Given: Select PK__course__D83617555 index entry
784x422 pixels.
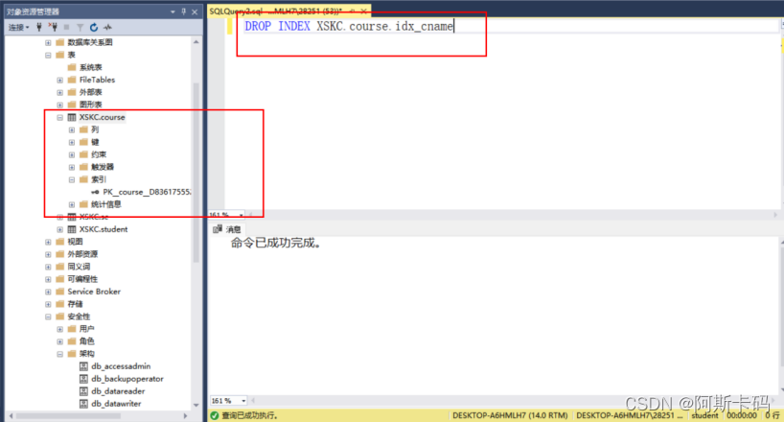Looking at the screenshot, I should tap(147, 192).
